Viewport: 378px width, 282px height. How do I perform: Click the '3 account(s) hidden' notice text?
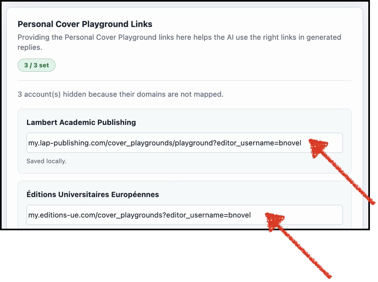tap(120, 94)
